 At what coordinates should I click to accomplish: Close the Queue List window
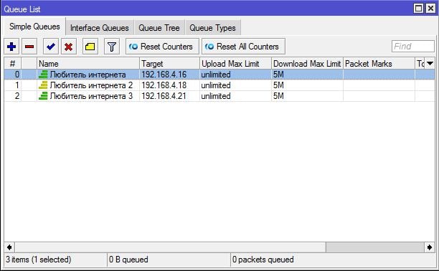(x=430, y=9)
